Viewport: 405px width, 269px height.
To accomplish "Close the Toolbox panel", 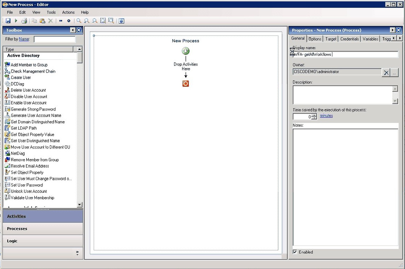I will tap(79, 30).
